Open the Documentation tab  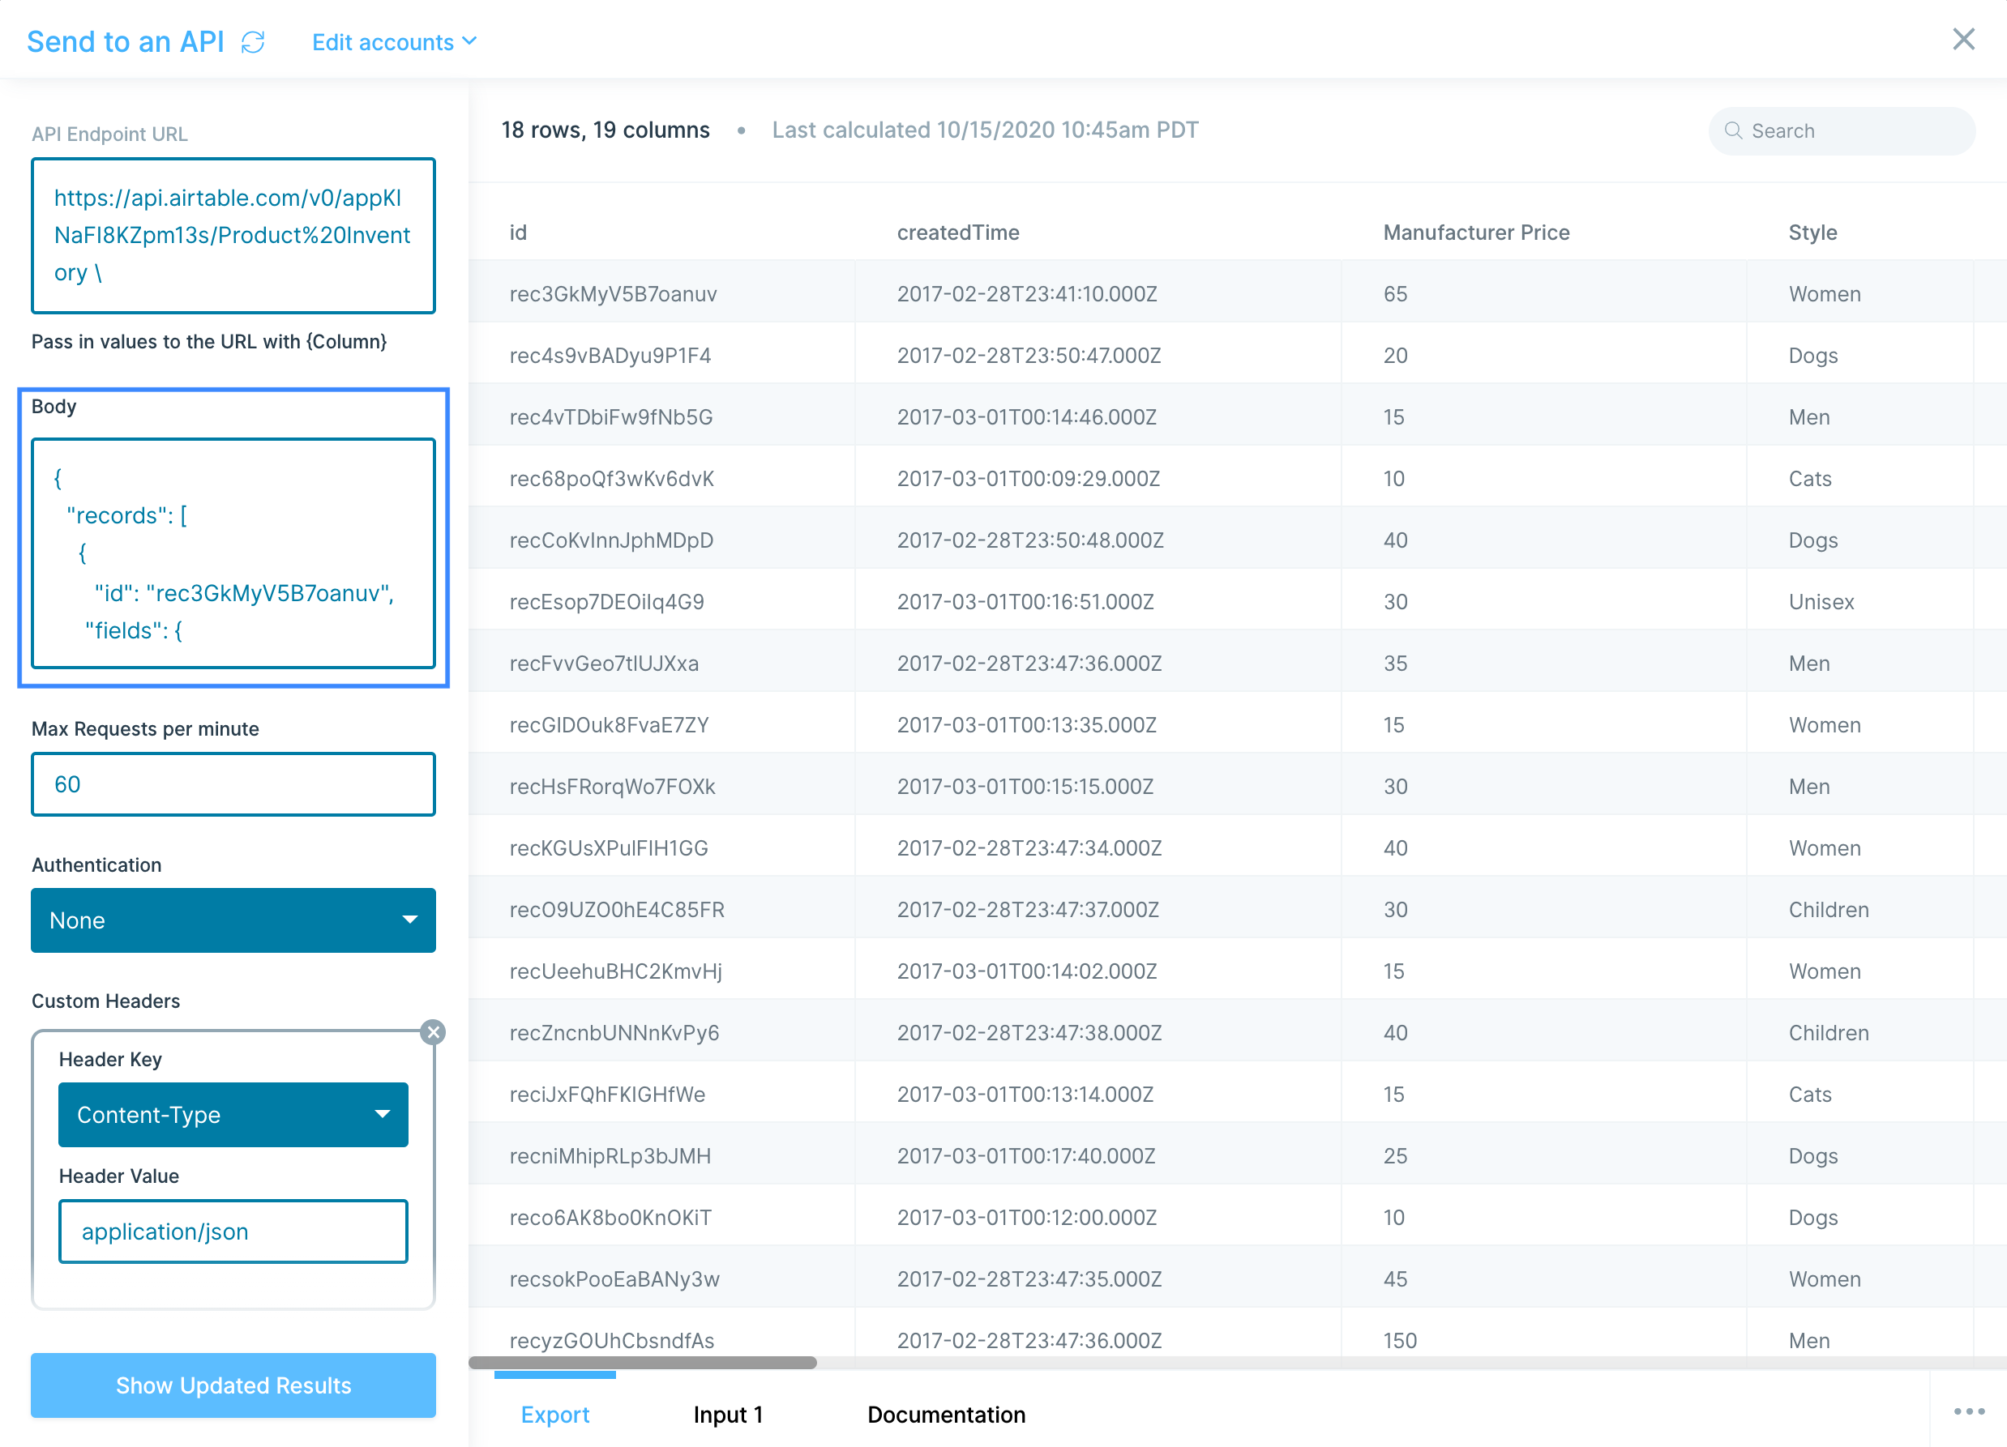[946, 1414]
